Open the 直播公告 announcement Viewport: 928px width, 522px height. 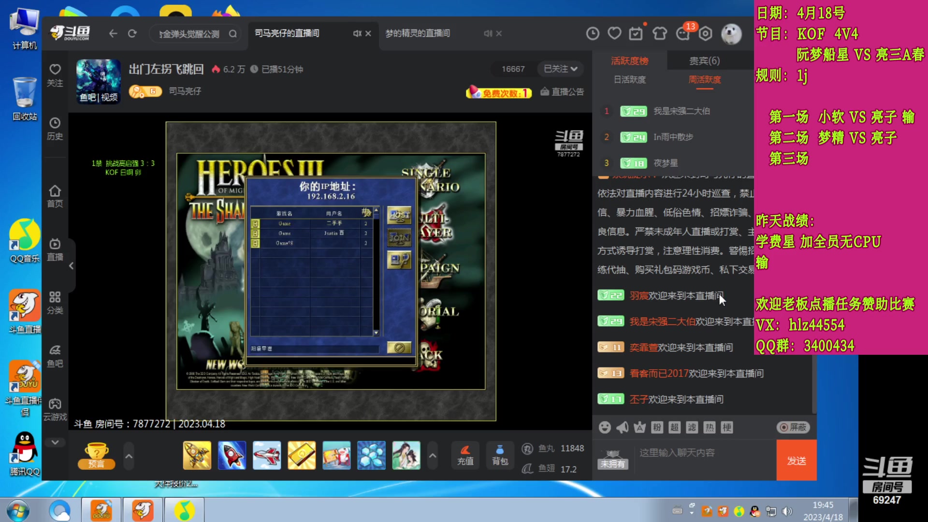pyautogui.click(x=562, y=92)
